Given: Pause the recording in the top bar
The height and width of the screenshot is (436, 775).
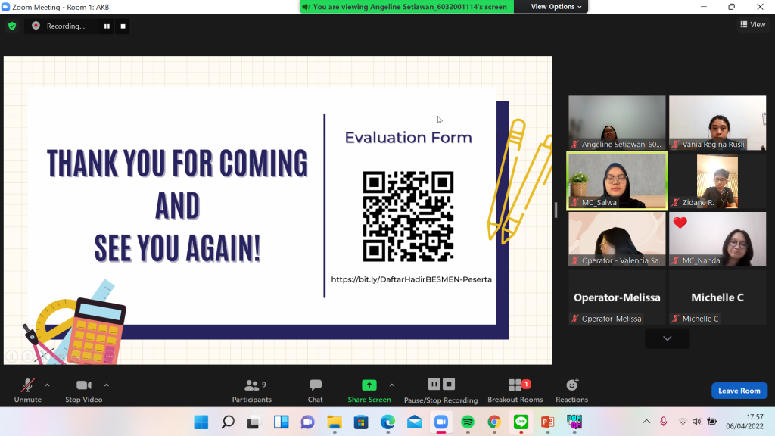Looking at the screenshot, I should point(107,26).
